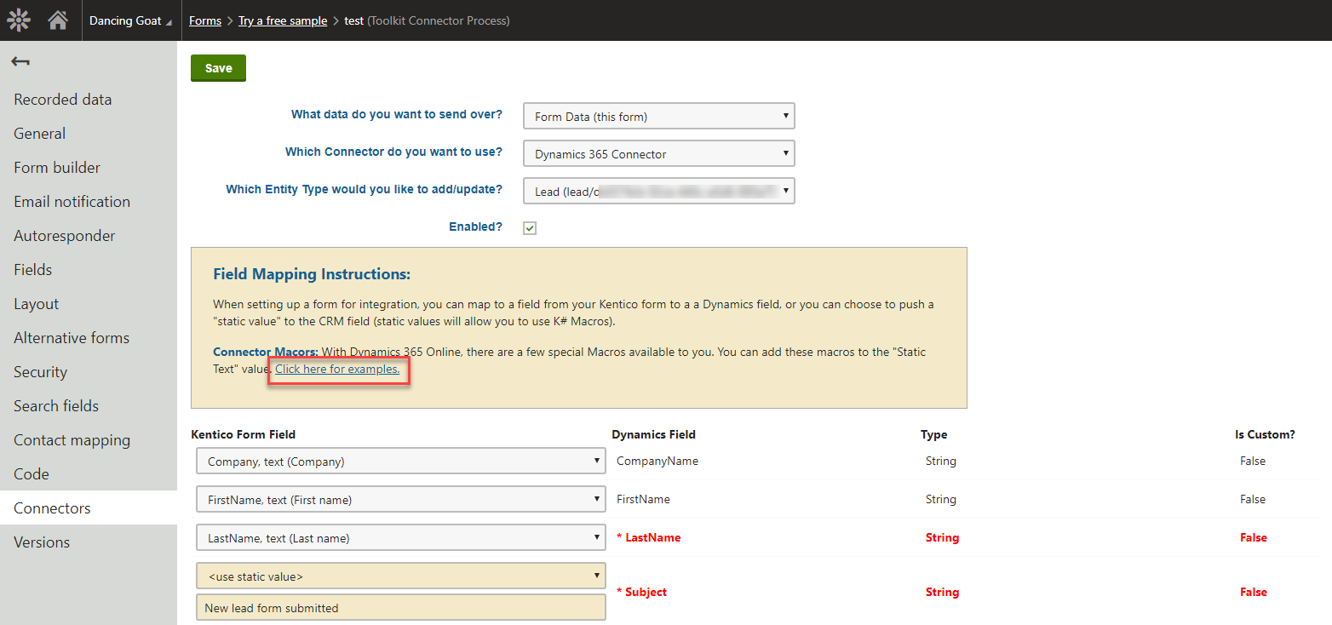Open the Connector selection dropdown showing Dynamics 365 Connector

point(658,153)
